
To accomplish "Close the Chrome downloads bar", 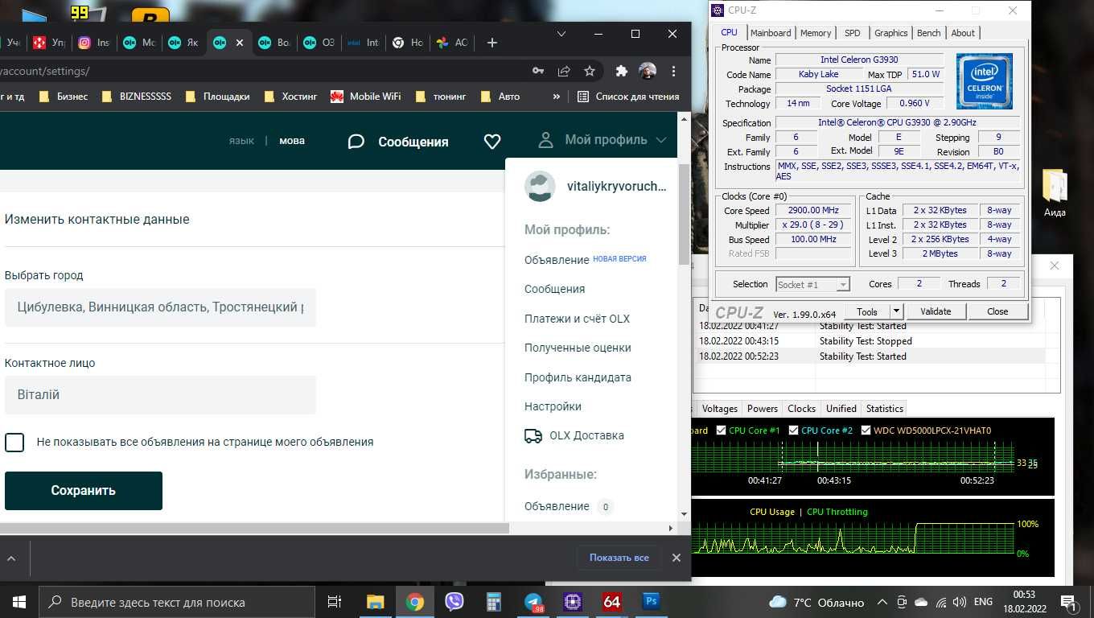I will (676, 558).
